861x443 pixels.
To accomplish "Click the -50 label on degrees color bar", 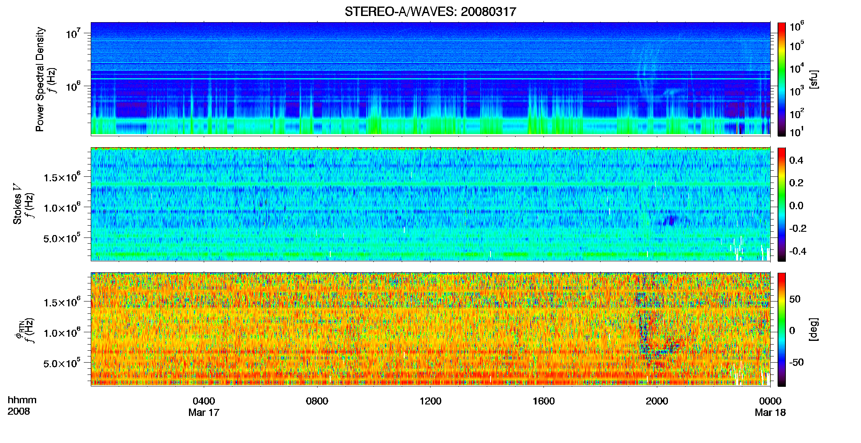I will point(797,363).
